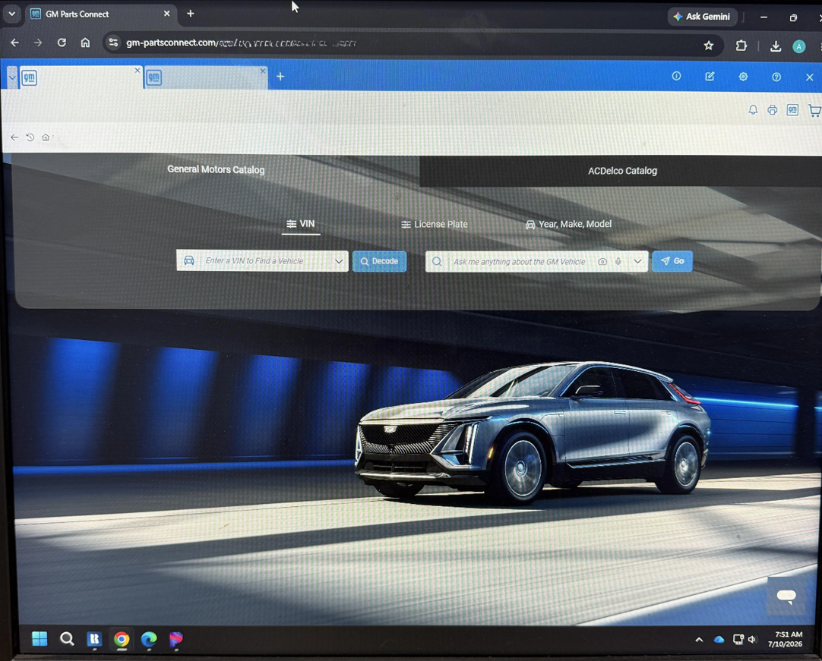This screenshot has height=661, width=822.
Task: Expand the Ask me anything dropdown chevron
Action: pos(637,261)
